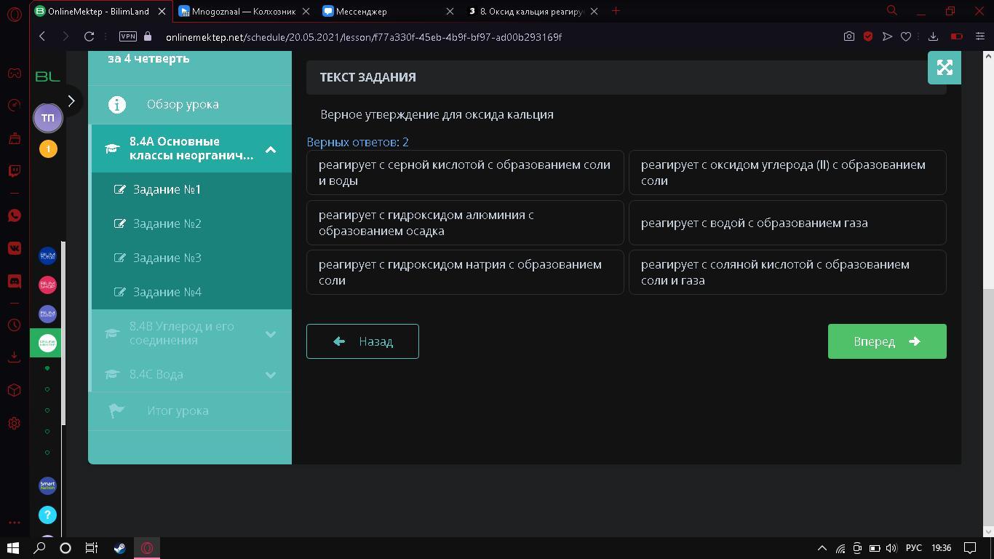Viewport: 994px width, 559px height.
Task: Click the orange notification badge with 1
Action: coord(48,148)
